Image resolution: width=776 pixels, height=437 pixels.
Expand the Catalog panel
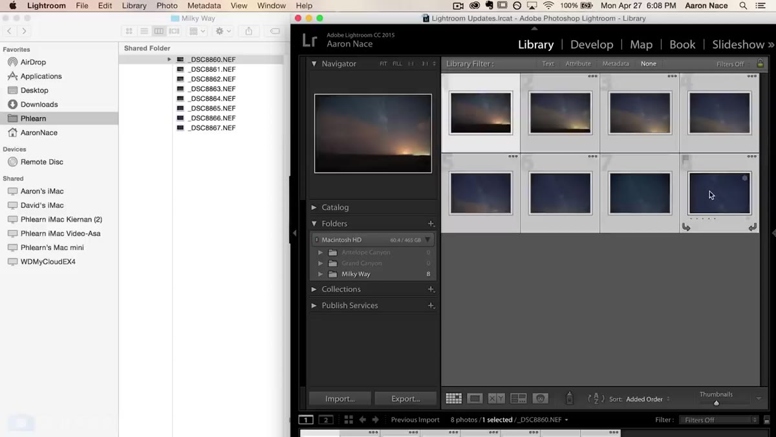tap(314, 208)
